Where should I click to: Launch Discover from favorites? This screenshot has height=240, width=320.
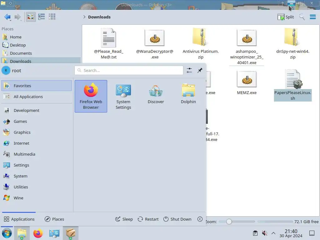(156, 96)
